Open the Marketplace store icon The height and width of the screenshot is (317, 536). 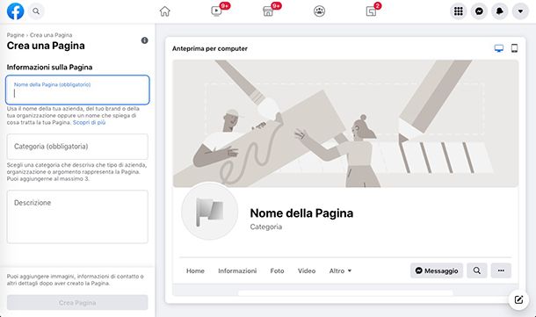[x=268, y=11]
